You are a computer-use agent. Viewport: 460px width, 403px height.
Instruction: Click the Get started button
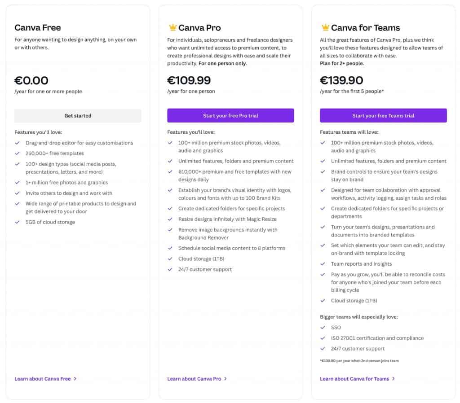coord(78,115)
